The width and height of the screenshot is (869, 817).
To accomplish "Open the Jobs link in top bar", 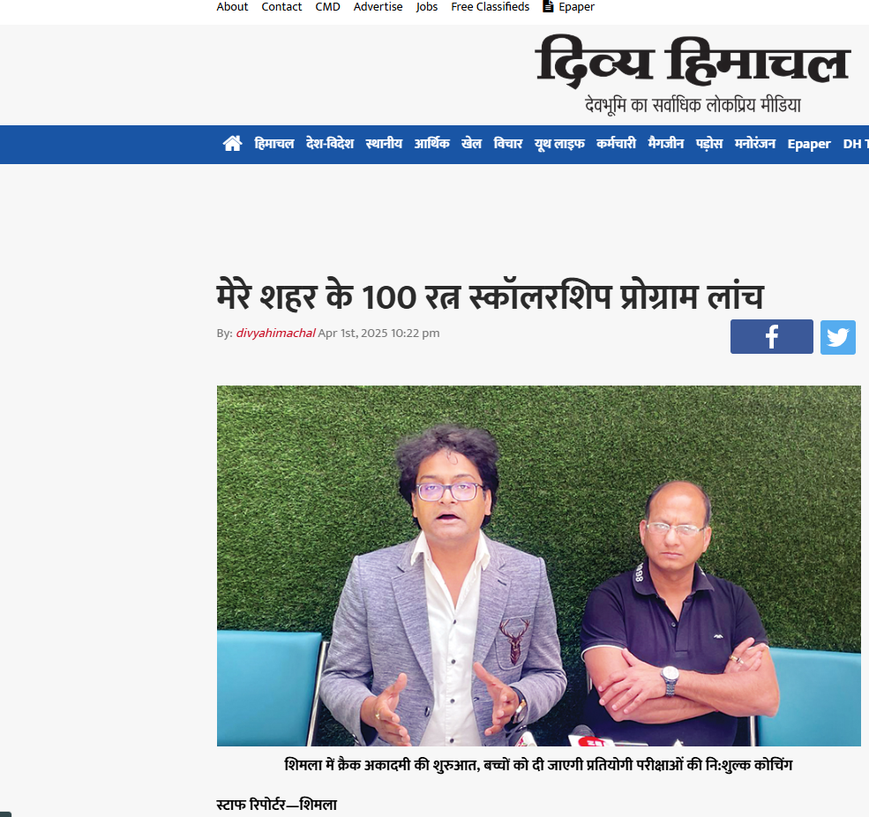I will (x=427, y=7).
